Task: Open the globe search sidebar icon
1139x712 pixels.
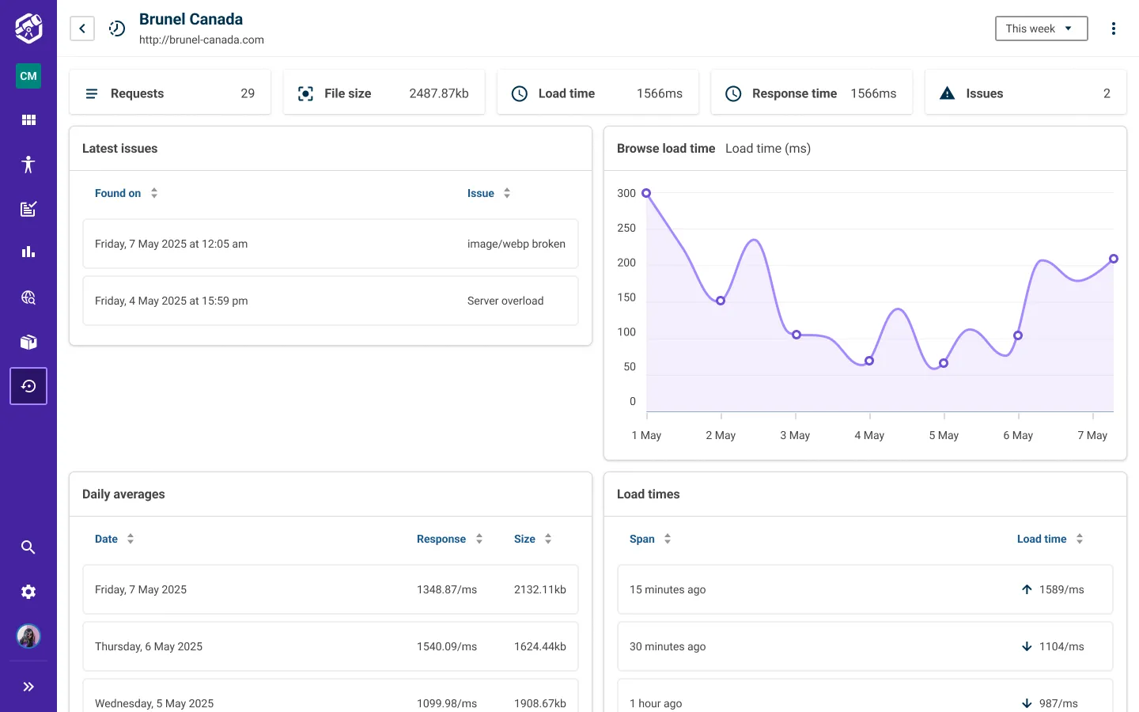Action: (x=28, y=297)
